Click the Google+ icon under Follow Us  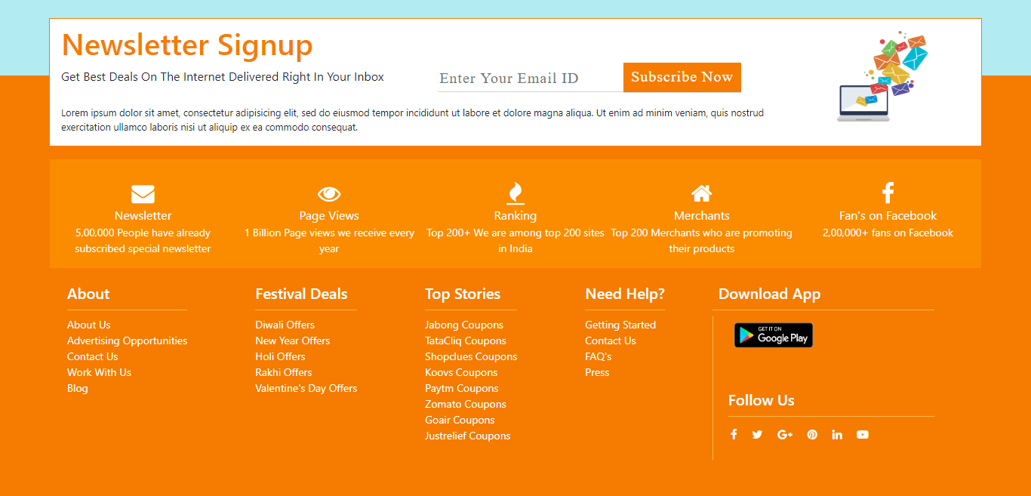click(785, 434)
